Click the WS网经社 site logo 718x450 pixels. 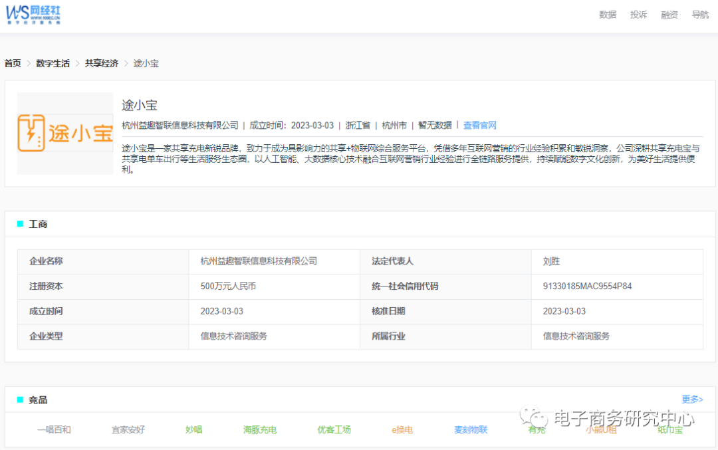pos(33,14)
